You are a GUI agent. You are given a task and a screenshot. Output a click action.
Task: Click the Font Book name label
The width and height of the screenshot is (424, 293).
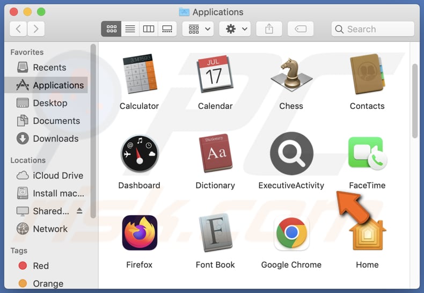click(x=215, y=265)
